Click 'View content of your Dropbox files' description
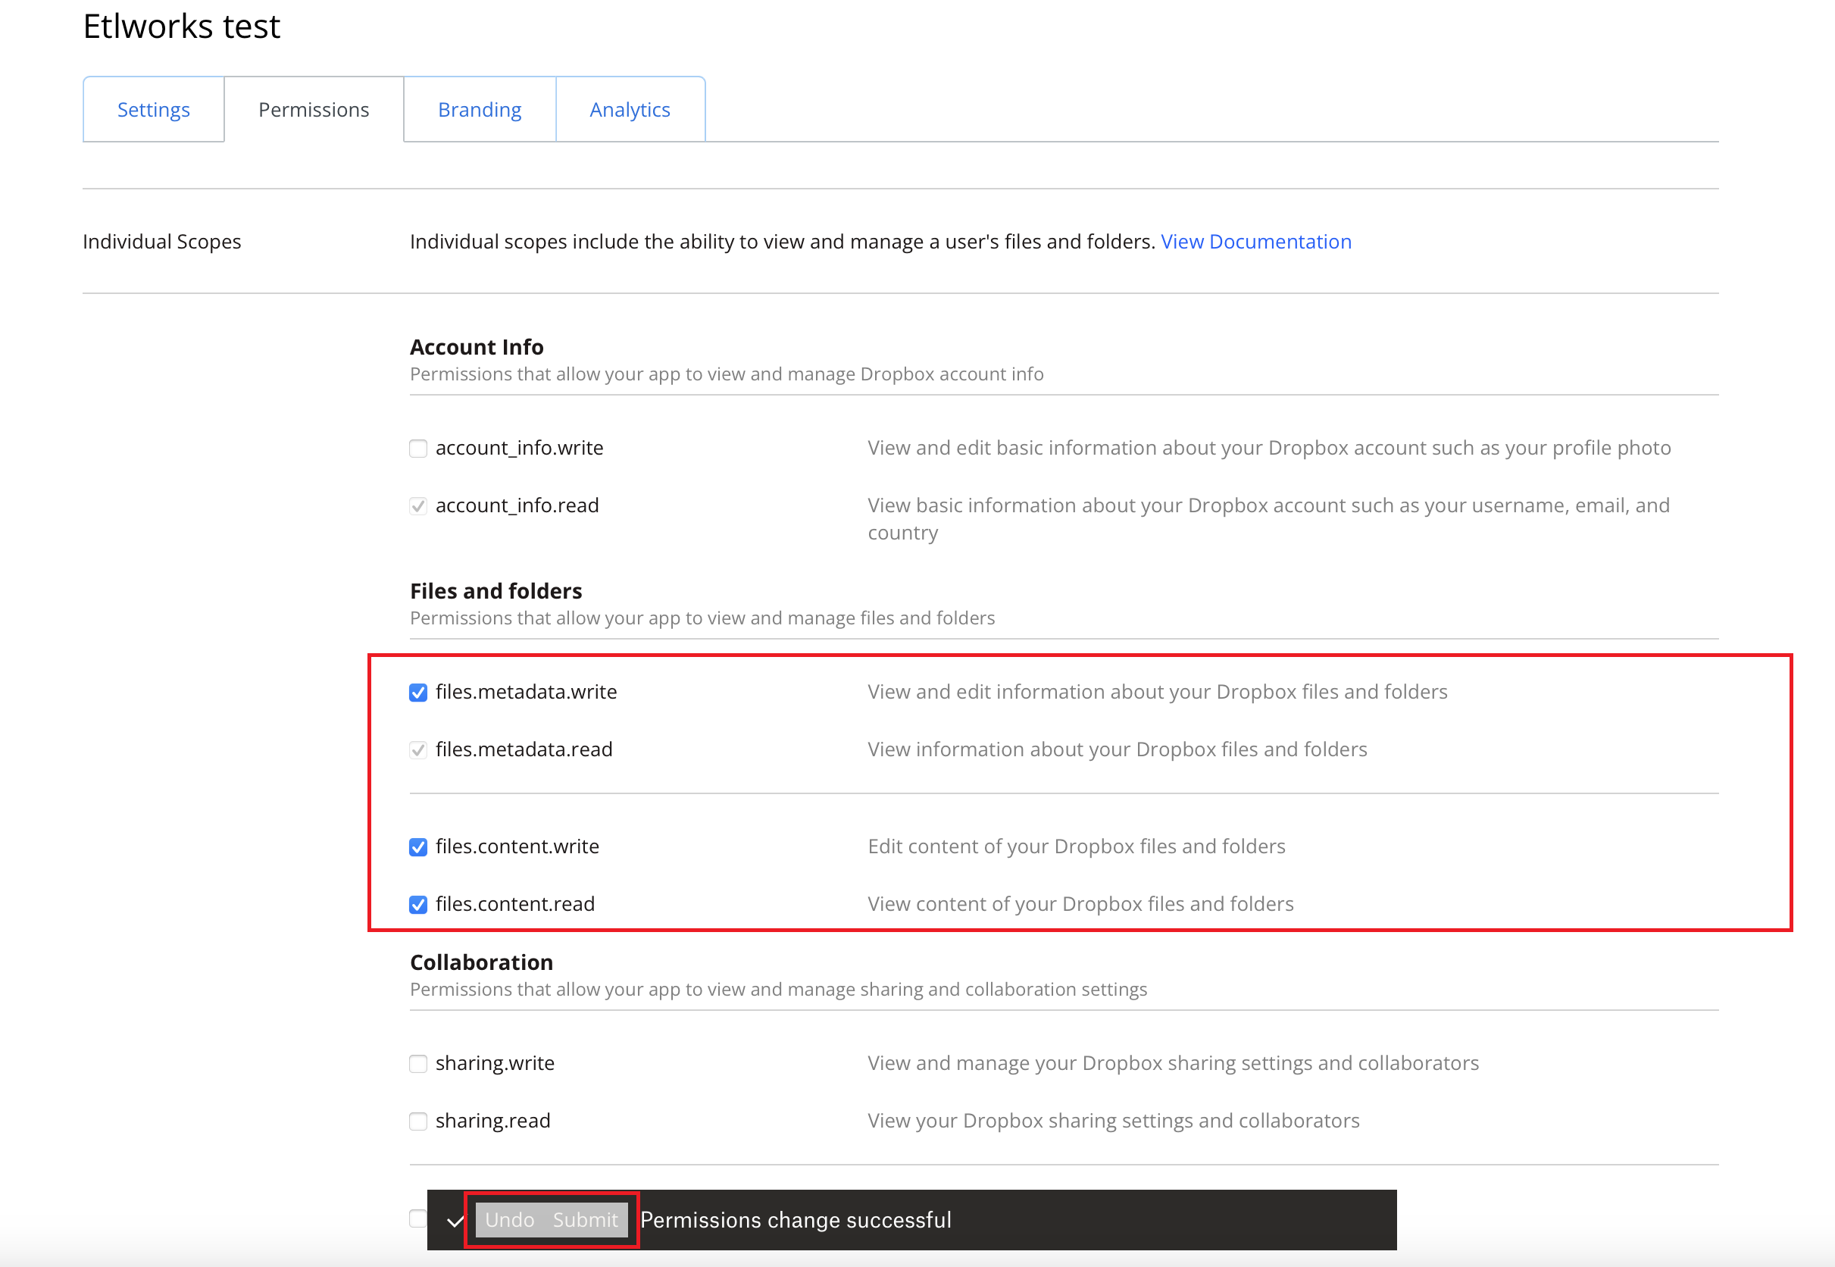 click(x=1080, y=903)
